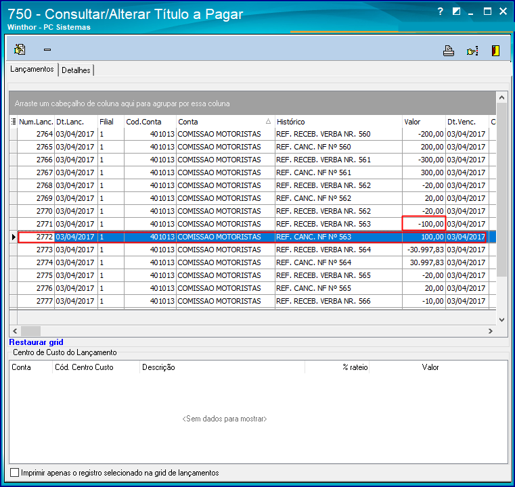
Task: Click the horizontal scroll left arrow
Action: pos(15,331)
